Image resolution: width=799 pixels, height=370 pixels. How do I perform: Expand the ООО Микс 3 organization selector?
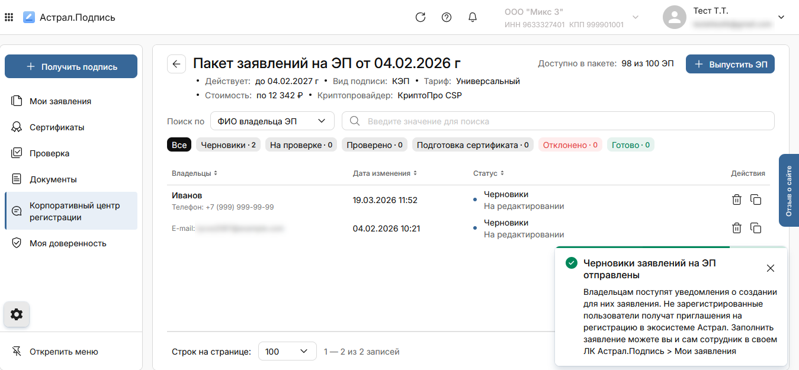(x=636, y=17)
